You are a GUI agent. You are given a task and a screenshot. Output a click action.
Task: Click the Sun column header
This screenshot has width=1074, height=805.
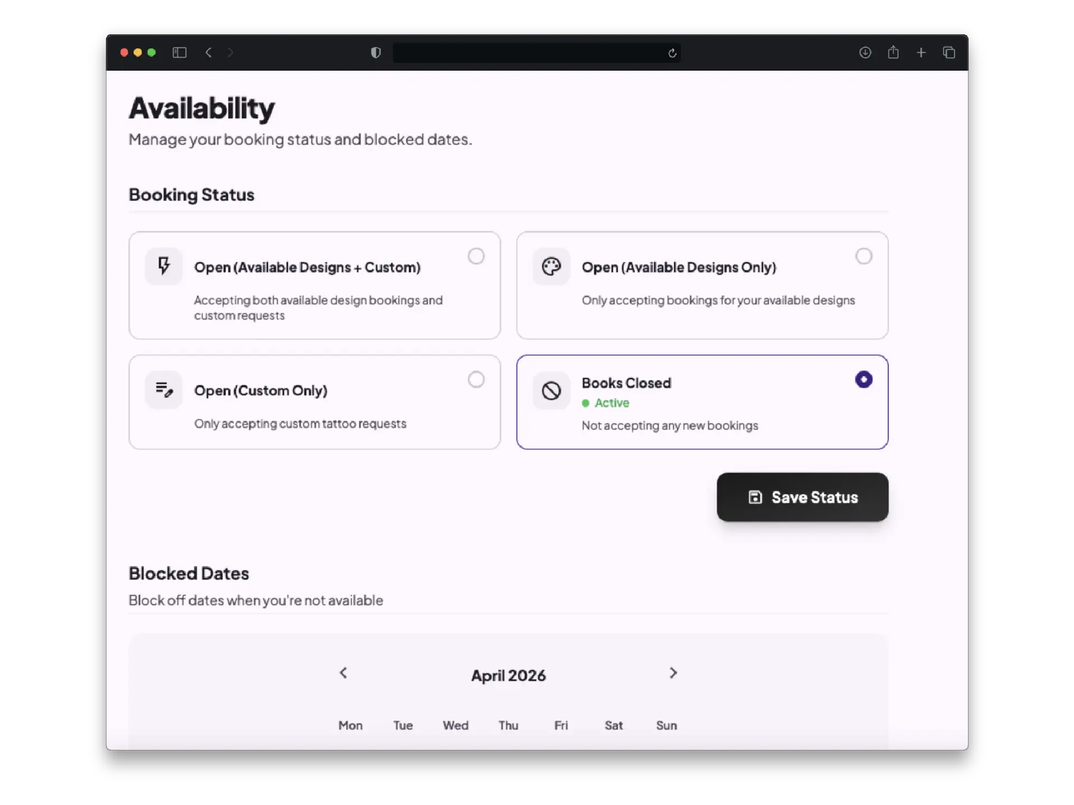[666, 725]
